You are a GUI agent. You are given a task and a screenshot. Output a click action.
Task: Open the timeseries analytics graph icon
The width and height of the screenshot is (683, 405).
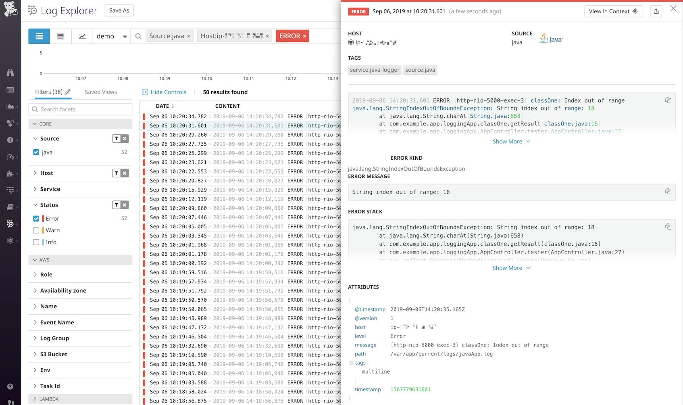coord(82,36)
